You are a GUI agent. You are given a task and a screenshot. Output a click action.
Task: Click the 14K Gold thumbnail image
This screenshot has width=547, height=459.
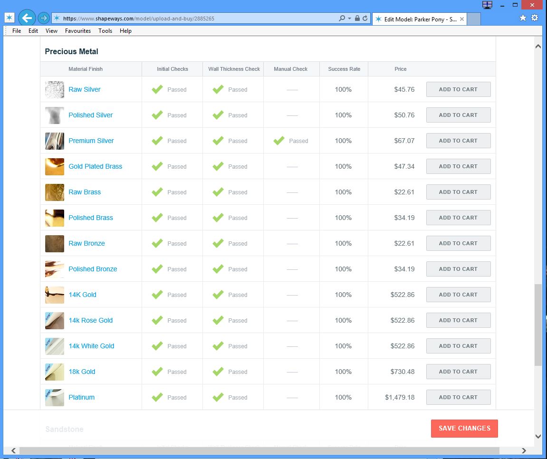(55, 295)
